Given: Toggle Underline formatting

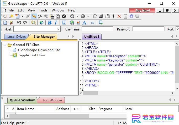Looking at the screenshot, I should pos(64,23).
